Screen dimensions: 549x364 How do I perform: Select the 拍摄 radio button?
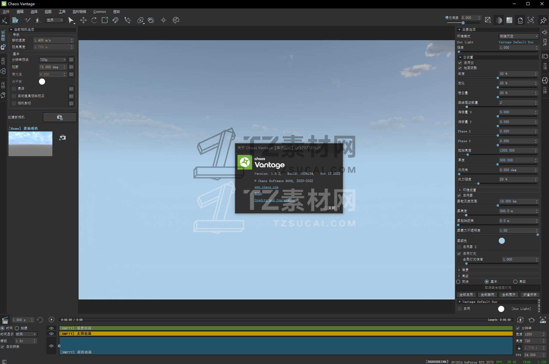[17, 328]
